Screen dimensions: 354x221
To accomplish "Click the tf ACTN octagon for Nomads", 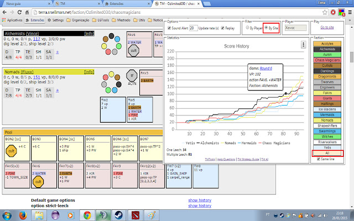I will pos(132,76).
